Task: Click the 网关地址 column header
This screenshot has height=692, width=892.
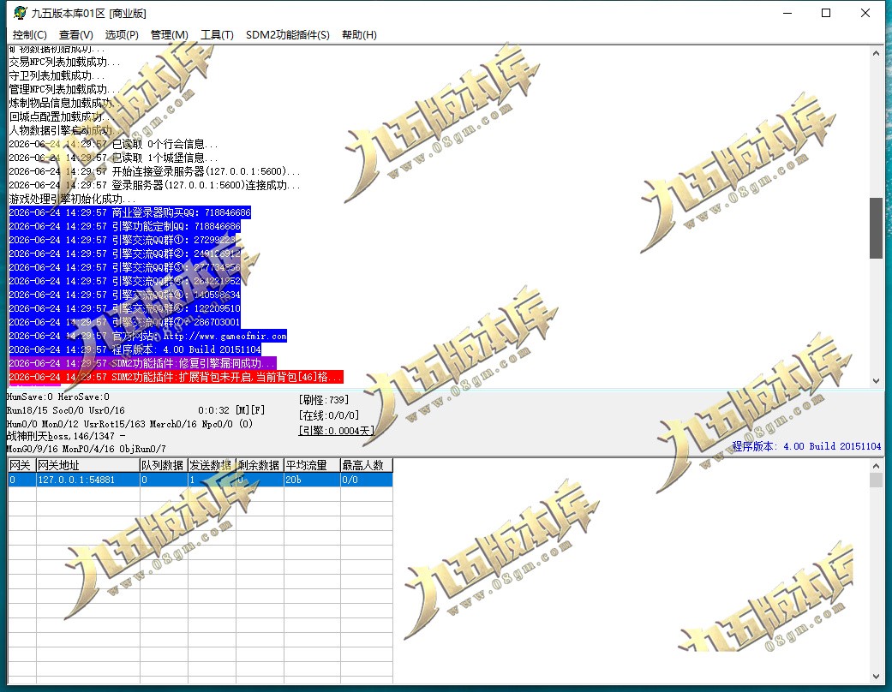Action: 87,465
